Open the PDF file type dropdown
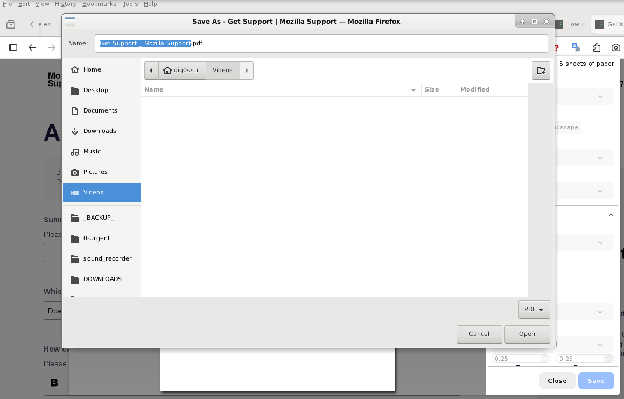Image resolution: width=624 pixels, height=399 pixels. coord(534,310)
